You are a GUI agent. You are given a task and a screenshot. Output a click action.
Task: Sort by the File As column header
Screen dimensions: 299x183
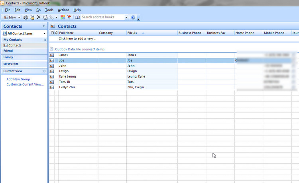tap(152, 33)
